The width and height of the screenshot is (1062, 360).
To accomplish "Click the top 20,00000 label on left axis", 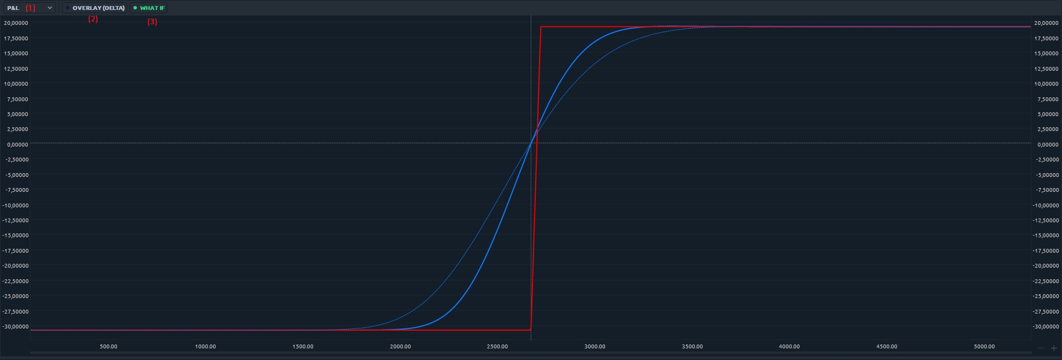I will [16, 23].
